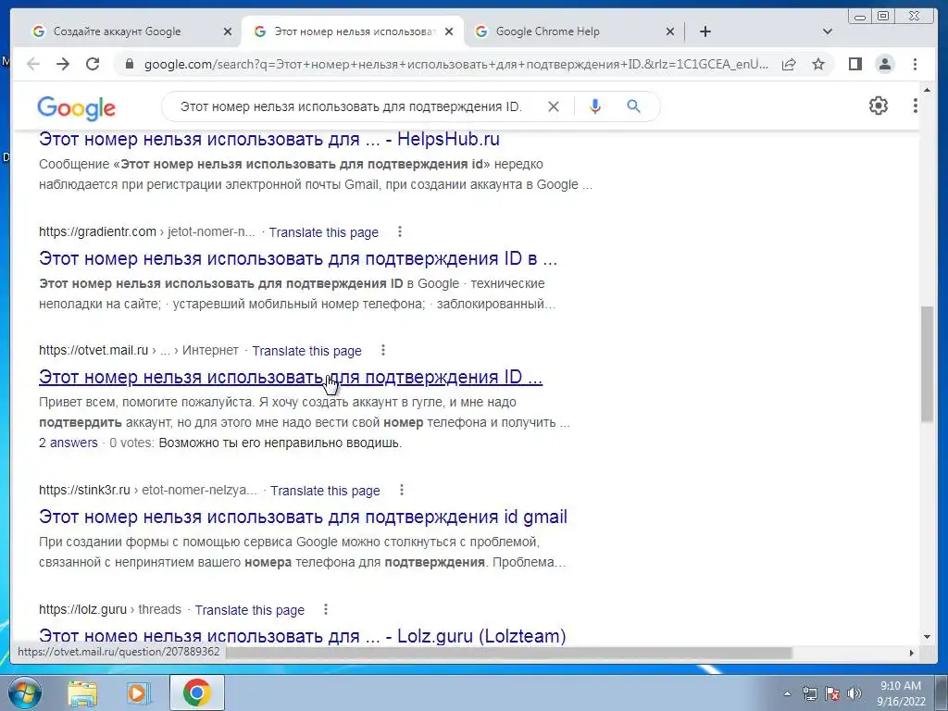Translate the gradientr.com page

(323, 232)
